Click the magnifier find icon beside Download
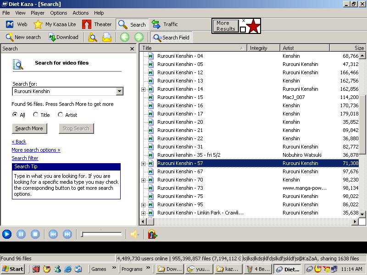This screenshot has width=367, height=275. tap(93, 38)
